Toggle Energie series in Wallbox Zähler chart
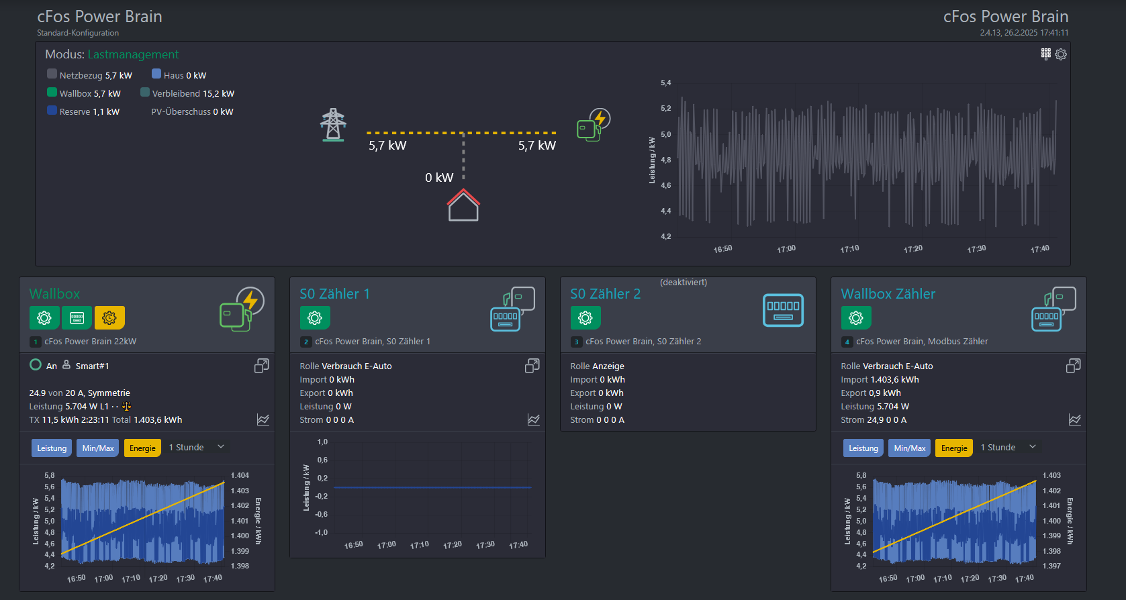The image size is (1126, 600). coord(954,448)
